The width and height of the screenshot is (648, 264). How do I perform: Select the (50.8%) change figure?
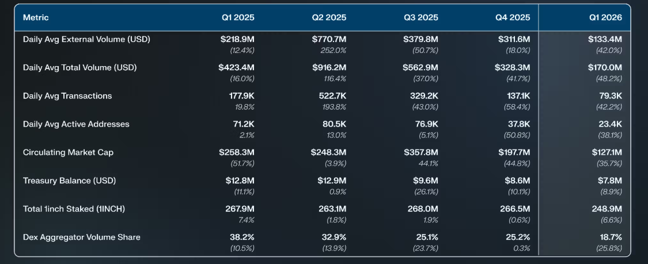(517, 135)
